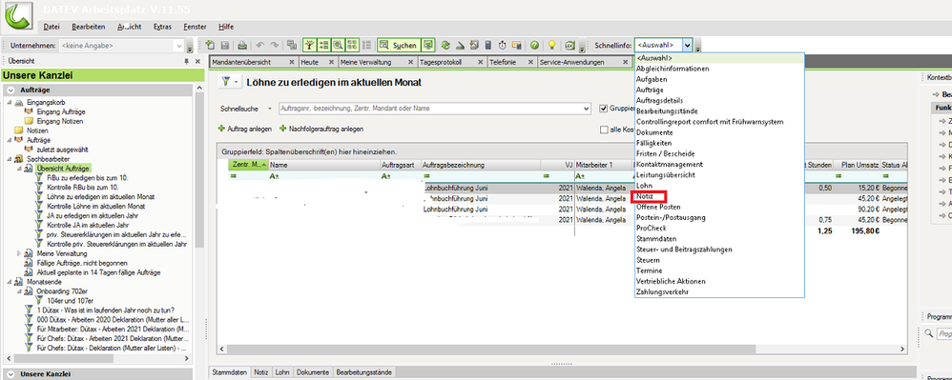
Task: Click the yellow light bulb icon
Action: point(552,46)
